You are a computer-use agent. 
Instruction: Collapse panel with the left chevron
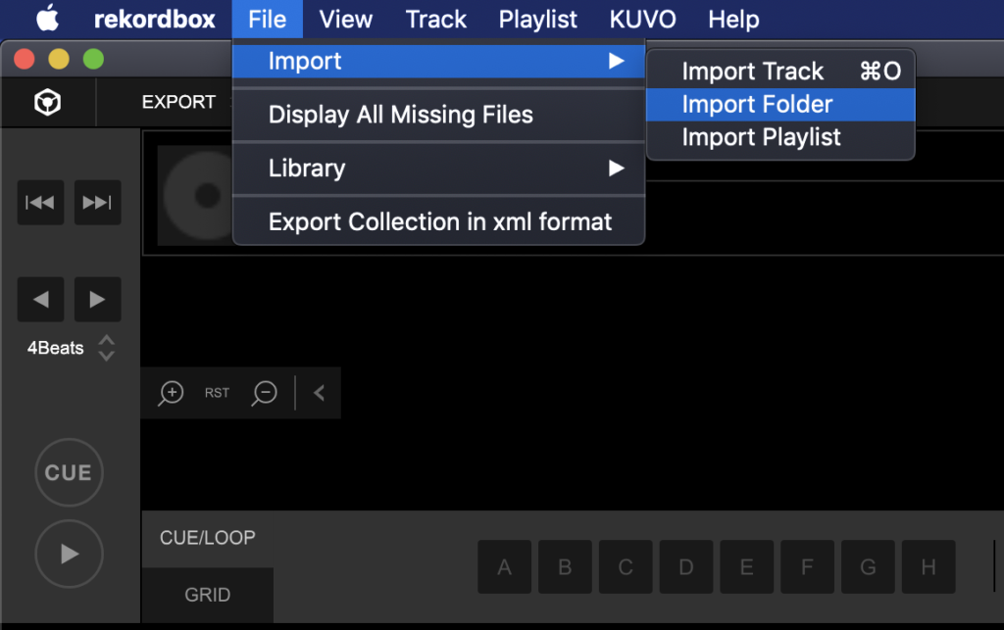[x=319, y=393]
